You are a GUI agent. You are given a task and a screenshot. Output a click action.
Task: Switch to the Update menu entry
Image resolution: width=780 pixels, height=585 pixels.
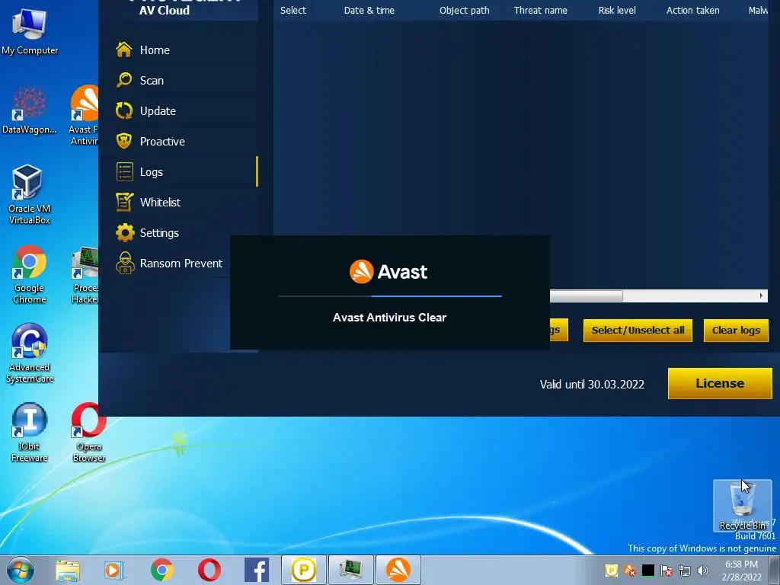click(158, 111)
